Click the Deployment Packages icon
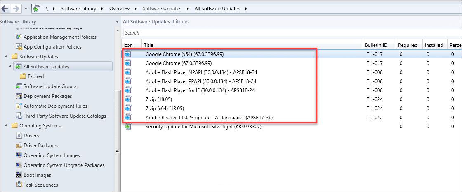Screen dimensions: 462x192 click(19, 96)
